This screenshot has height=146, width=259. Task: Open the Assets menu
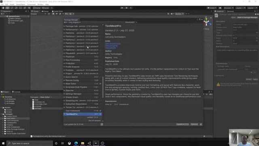12,4
